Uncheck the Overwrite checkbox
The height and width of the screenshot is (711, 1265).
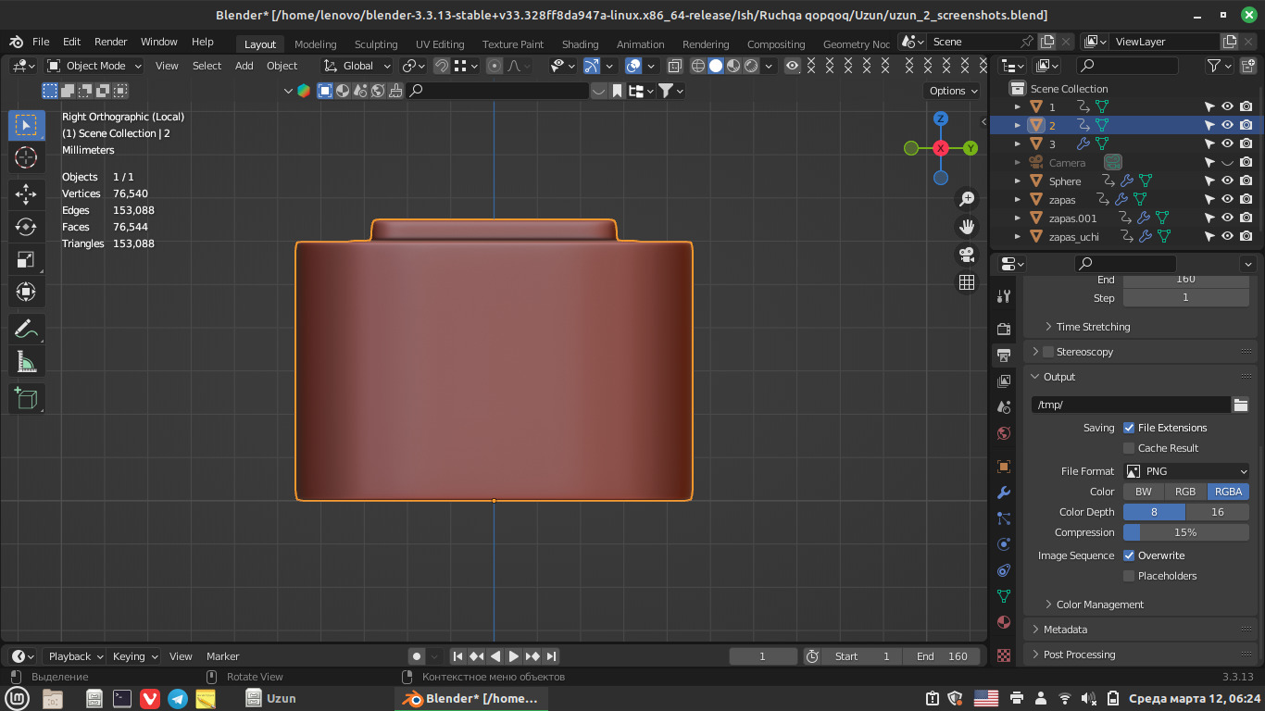click(1129, 555)
